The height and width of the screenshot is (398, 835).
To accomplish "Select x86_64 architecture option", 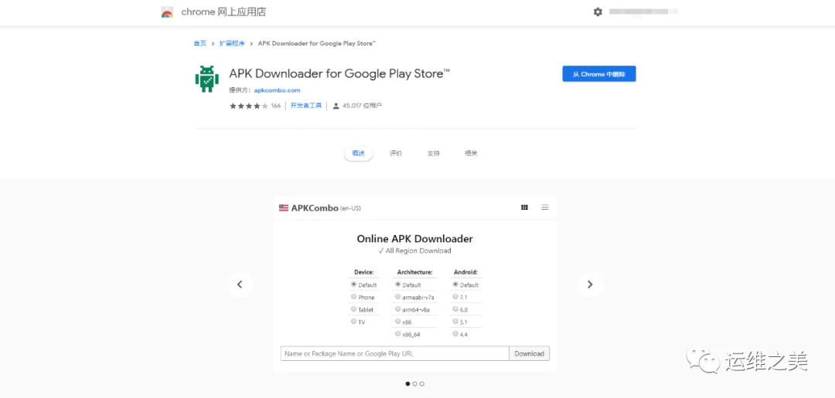I will 398,334.
